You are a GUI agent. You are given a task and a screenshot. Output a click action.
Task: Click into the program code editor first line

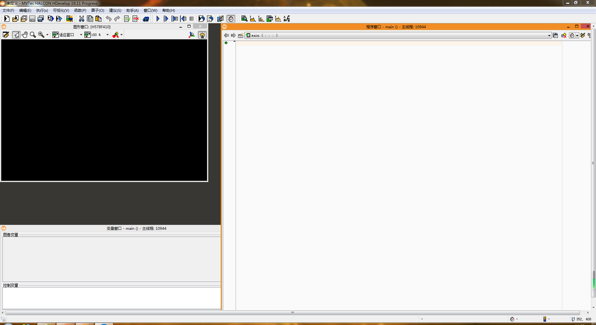coord(399,43)
